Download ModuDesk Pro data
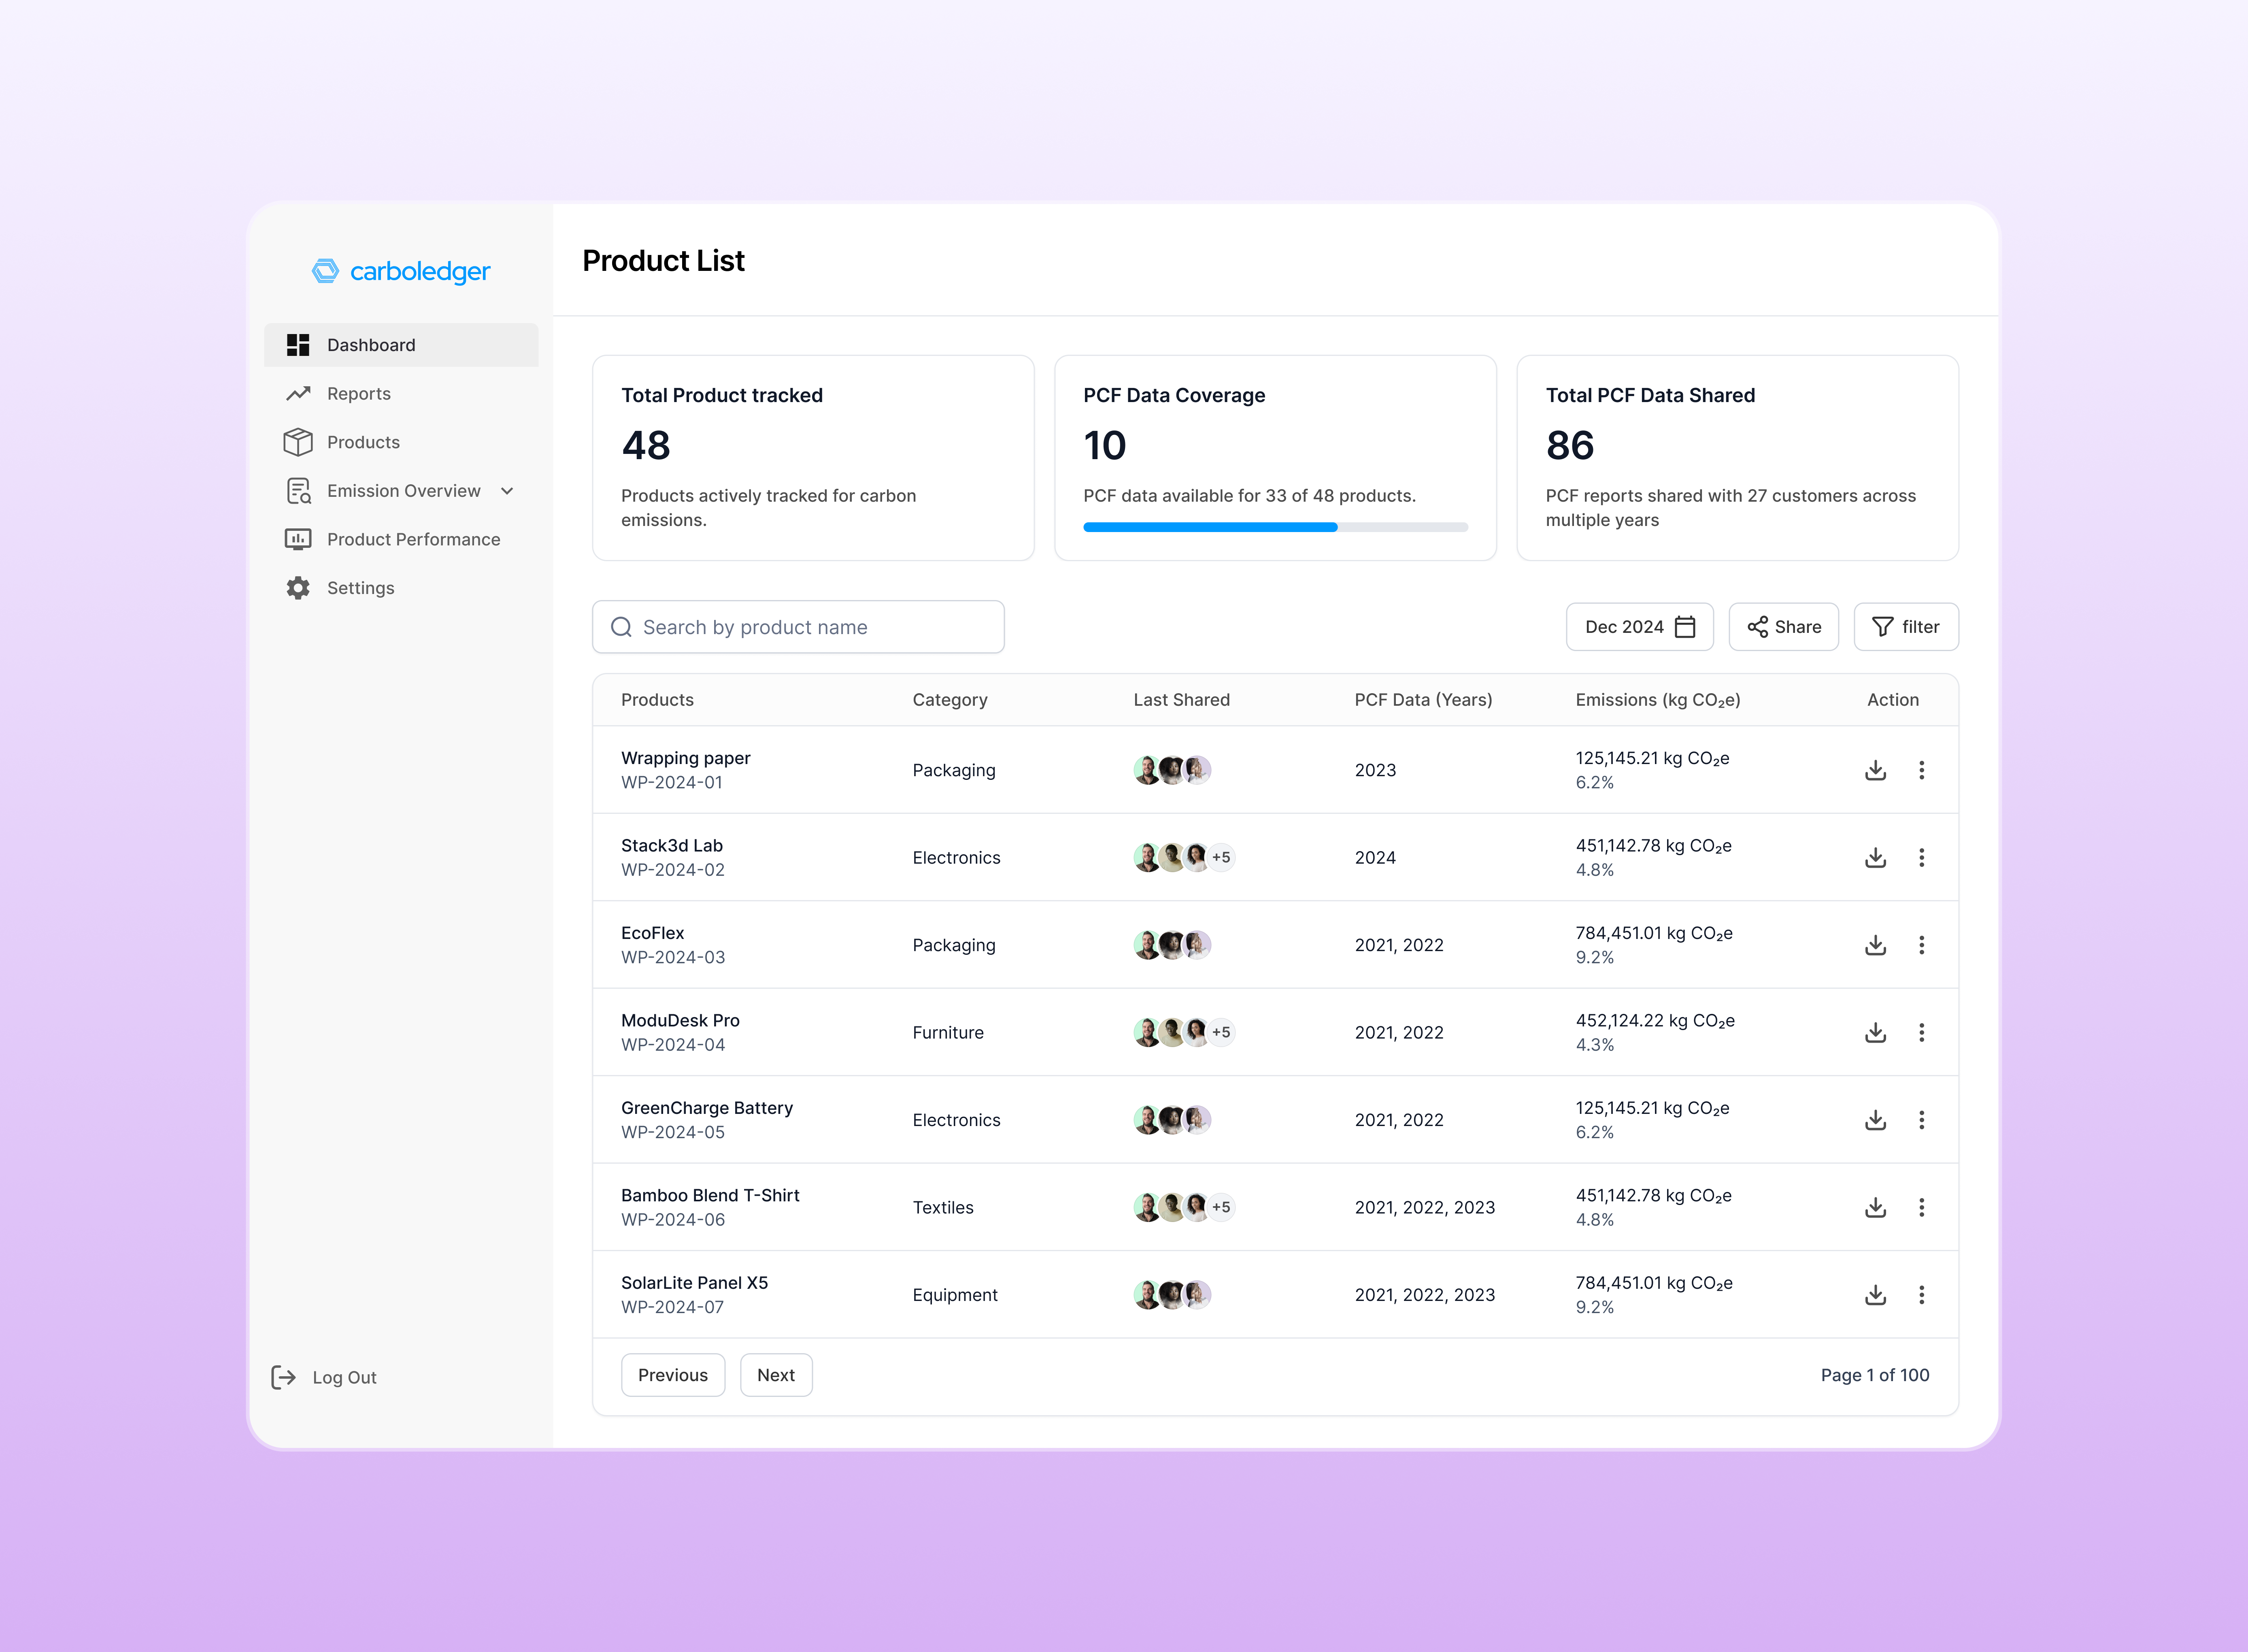This screenshot has width=2248, height=1652. click(1875, 1032)
